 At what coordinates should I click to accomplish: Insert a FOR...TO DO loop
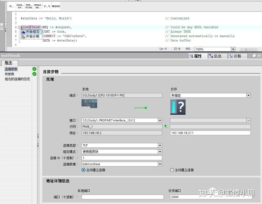coord(29,6)
